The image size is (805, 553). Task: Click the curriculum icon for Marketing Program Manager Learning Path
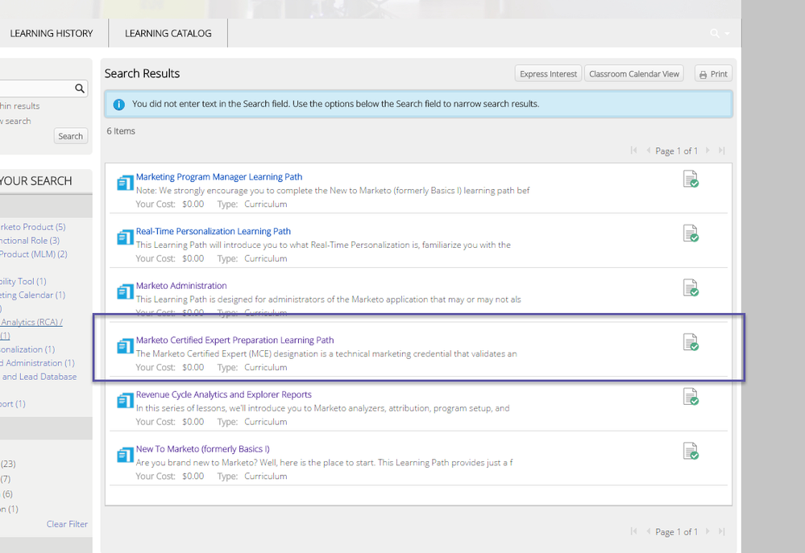[x=125, y=183]
